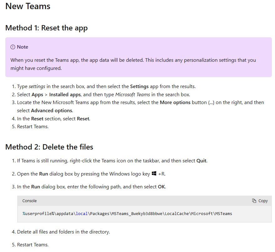The image size is (275, 252).
Task: Click the 'Method 2: Delete the files' heading
Action: (x=49, y=147)
